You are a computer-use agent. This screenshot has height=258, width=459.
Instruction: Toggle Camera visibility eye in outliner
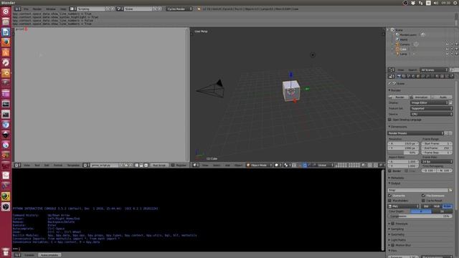click(x=447, y=44)
